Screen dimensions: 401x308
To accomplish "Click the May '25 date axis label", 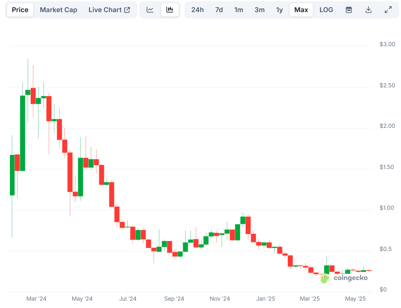I will (x=355, y=299).
